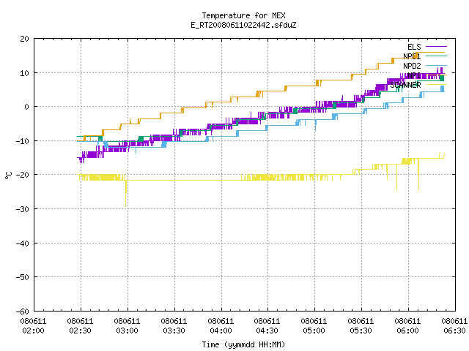This screenshot has height=351, width=469.
Task: Click the "NPI" legend label
Action: pos(414,75)
